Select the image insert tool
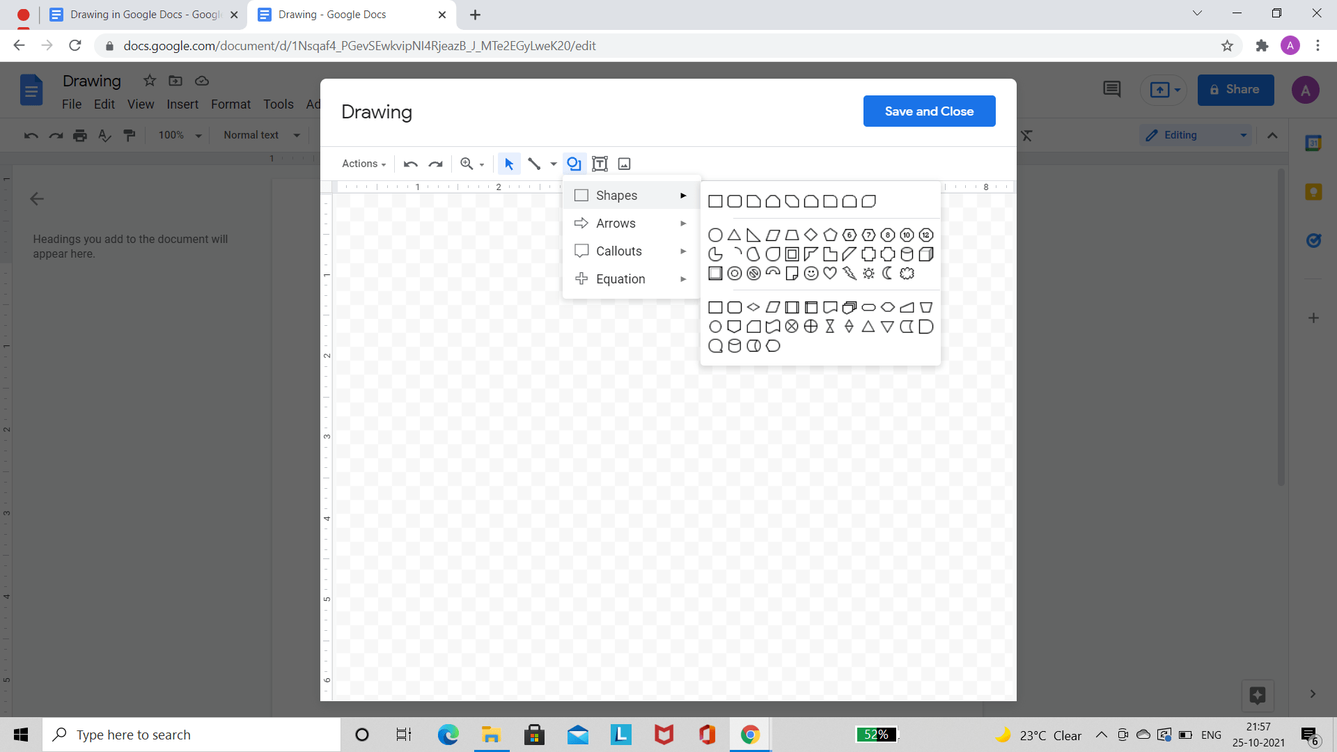The height and width of the screenshot is (752, 1337). tap(625, 164)
